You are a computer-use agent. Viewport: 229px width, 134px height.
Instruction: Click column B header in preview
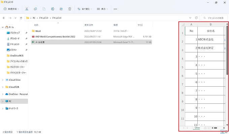[x=210, y=25]
